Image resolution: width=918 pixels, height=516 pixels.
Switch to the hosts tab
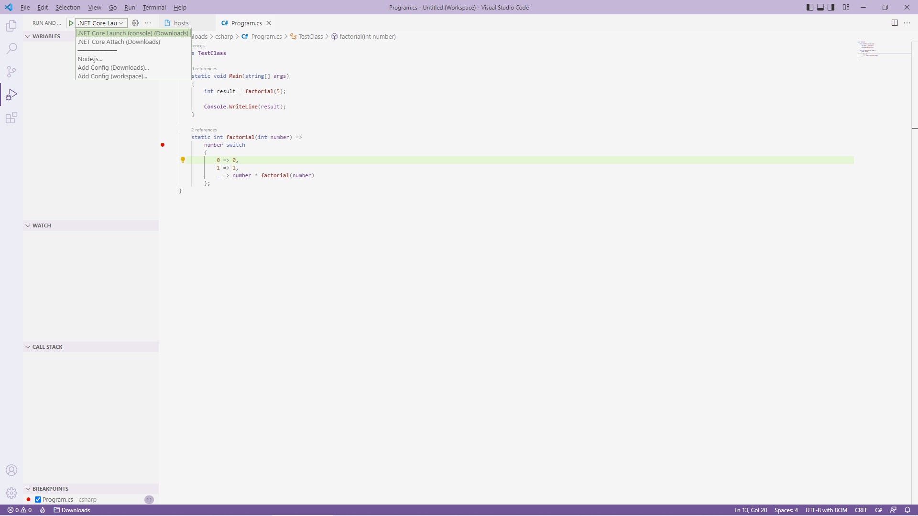[x=181, y=23]
